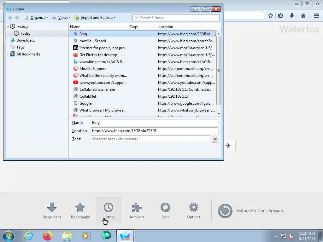The height and width of the screenshot is (242, 323).
Task: Bookmark page with the star icon
Action: point(271,16)
